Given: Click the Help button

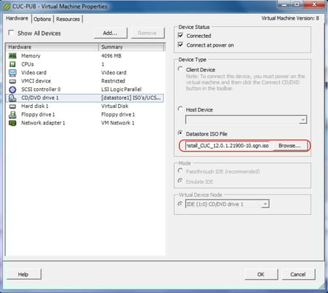Looking at the screenshot, I should coord(23,274).
